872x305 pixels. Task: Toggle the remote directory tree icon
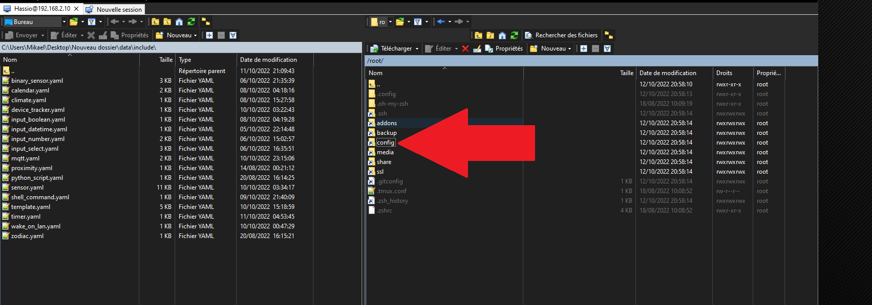[609, 35]
